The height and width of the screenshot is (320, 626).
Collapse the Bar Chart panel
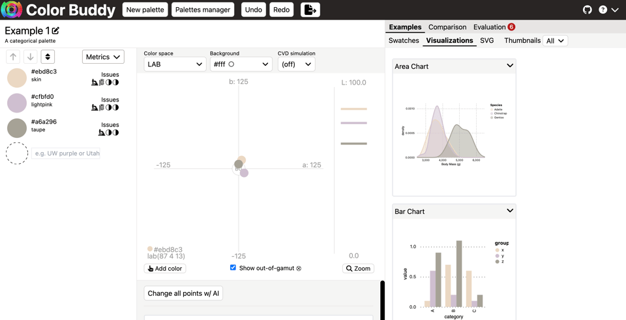(510, 211)
